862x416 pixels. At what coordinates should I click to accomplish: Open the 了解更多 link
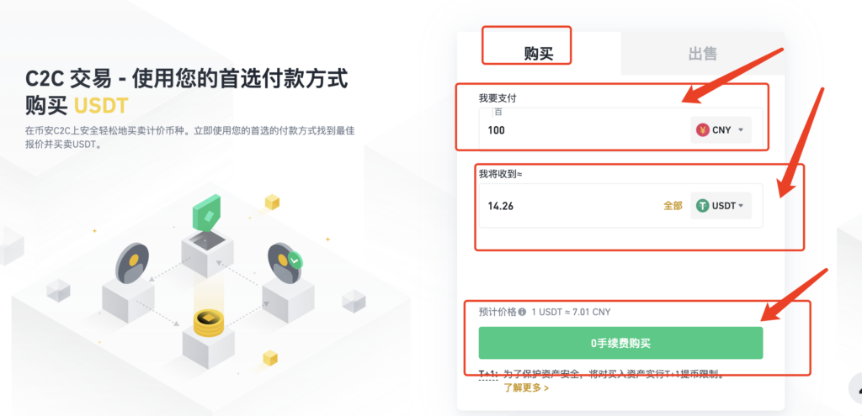[x=526, y=388]
